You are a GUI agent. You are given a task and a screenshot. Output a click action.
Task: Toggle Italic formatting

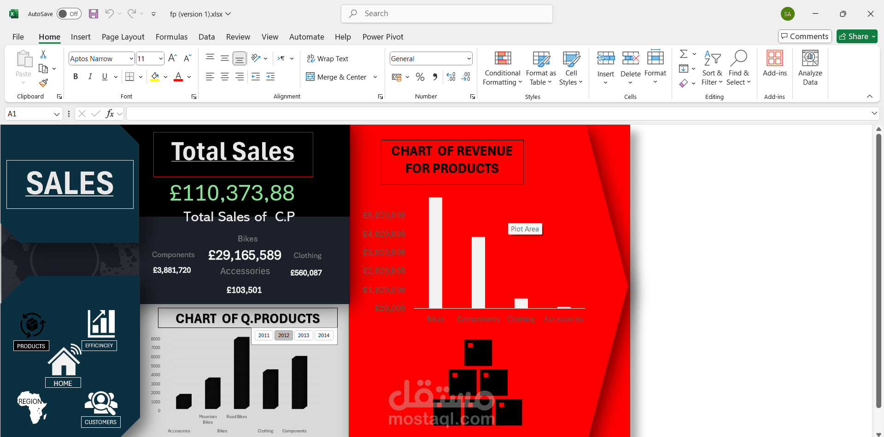90,77
